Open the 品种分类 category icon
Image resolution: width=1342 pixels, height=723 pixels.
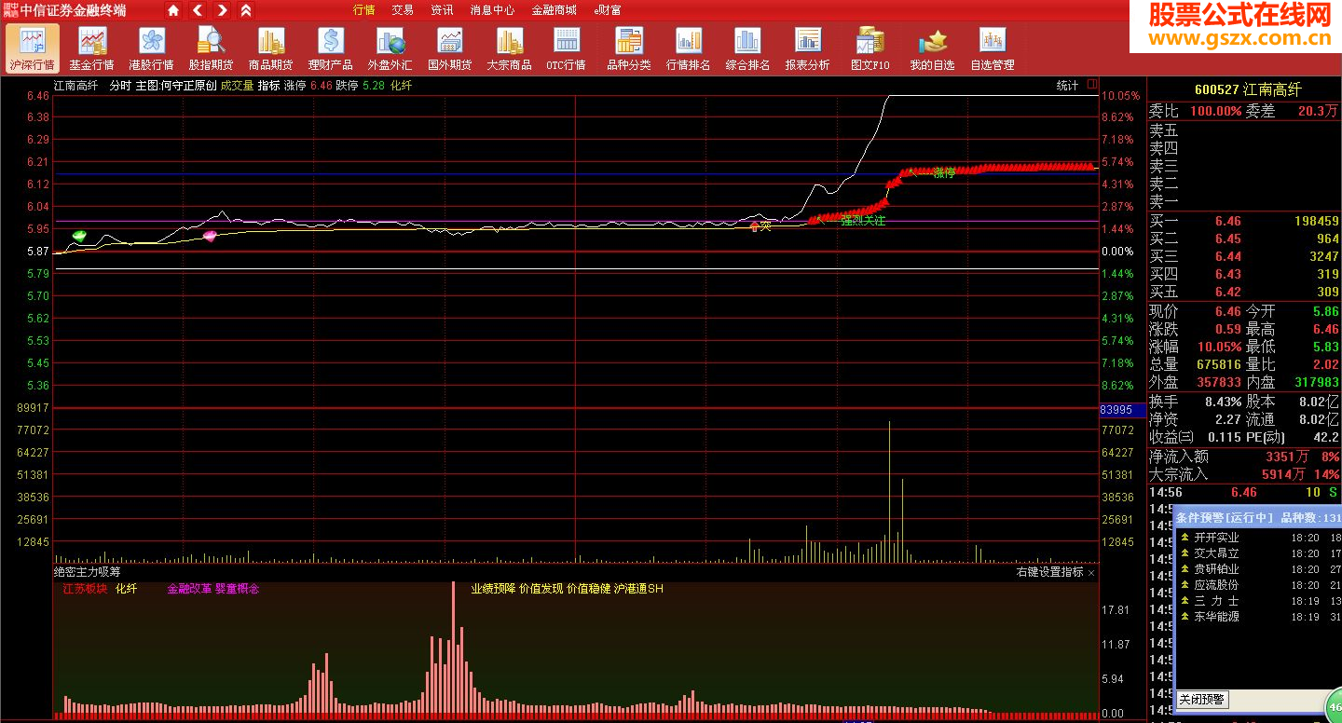pyautogui.click(x=629, y=48)
